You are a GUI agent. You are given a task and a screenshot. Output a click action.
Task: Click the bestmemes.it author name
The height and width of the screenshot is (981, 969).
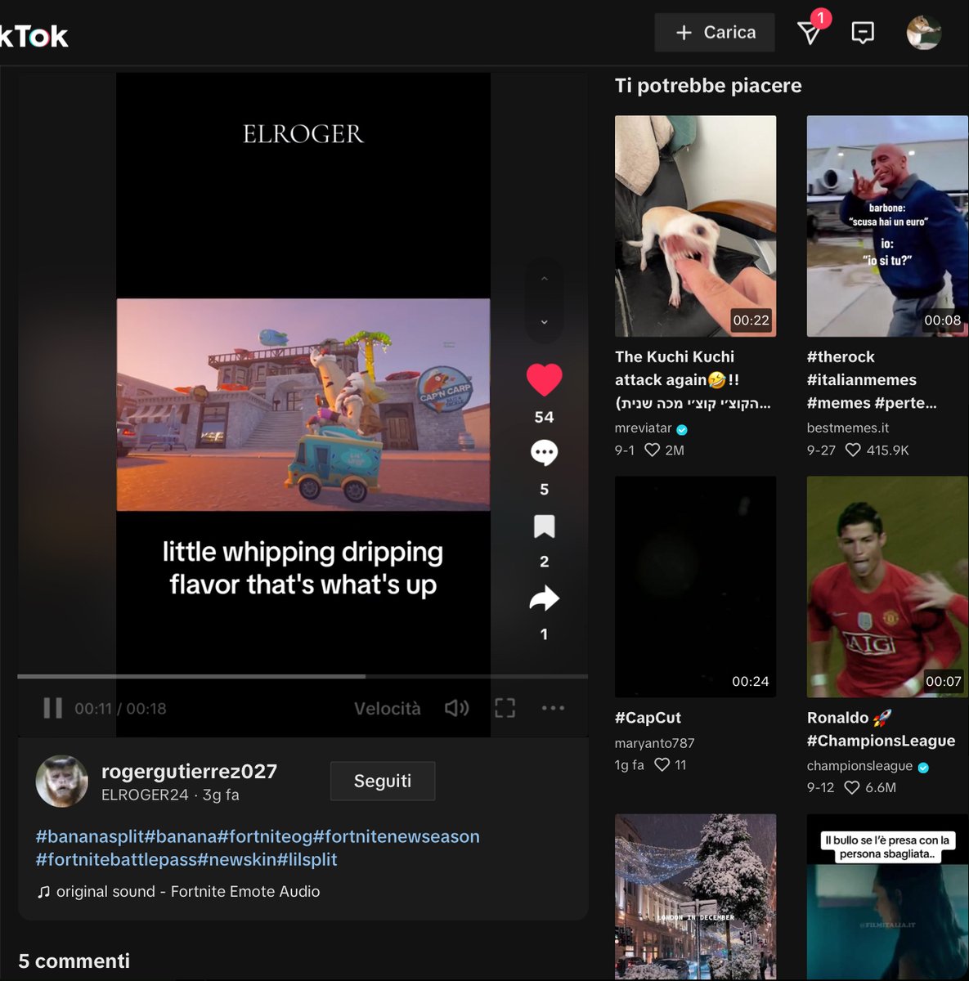click(847, 428)
